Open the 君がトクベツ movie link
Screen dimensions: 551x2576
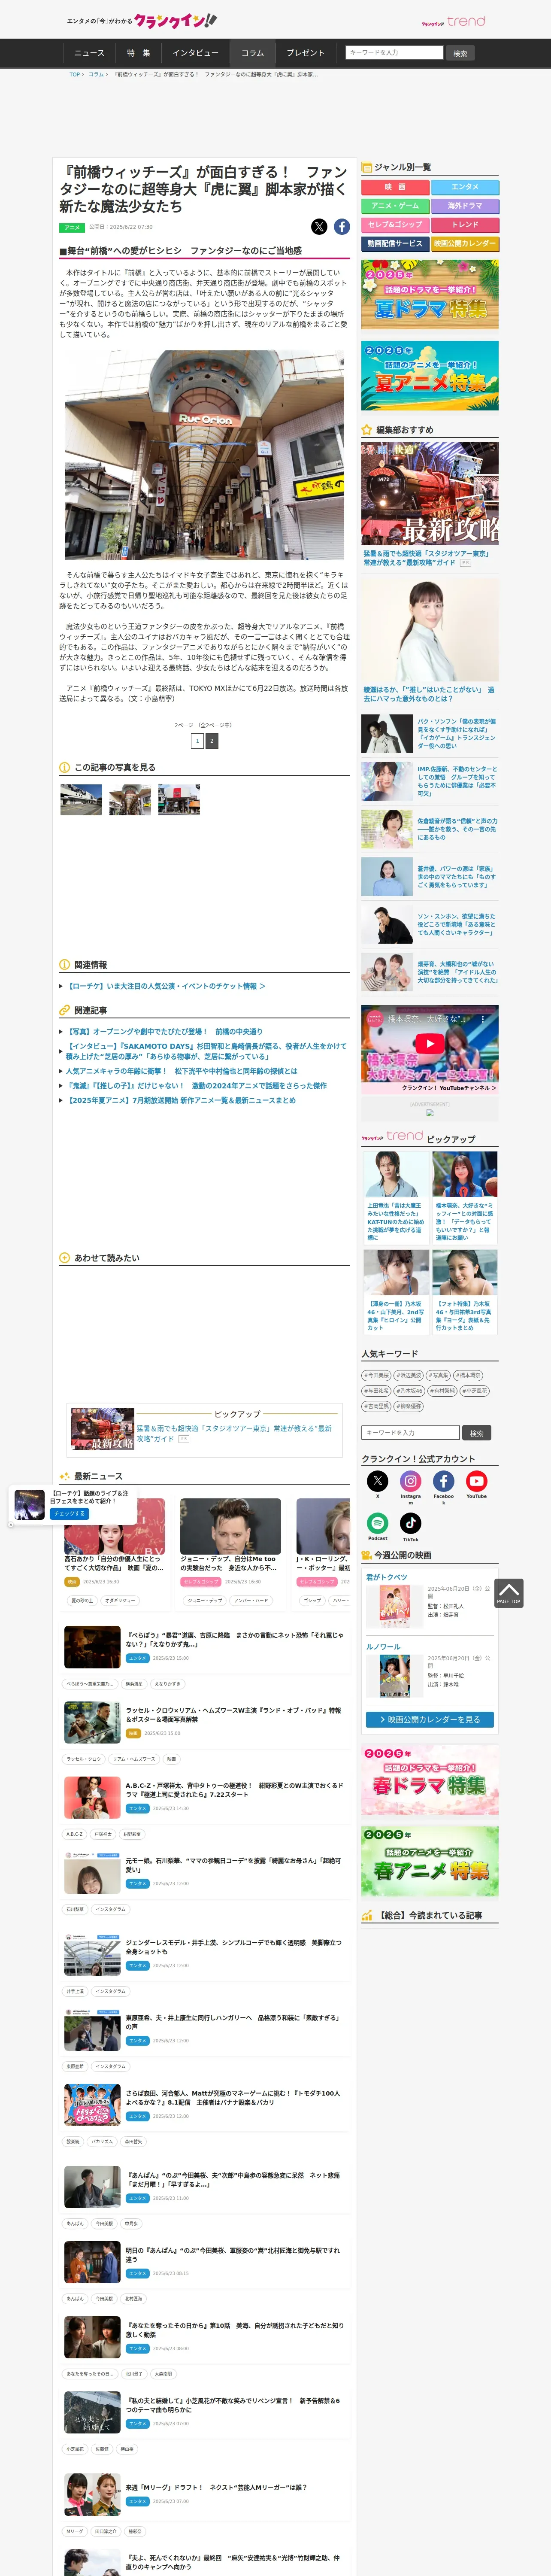click(x=388, y=1577)
